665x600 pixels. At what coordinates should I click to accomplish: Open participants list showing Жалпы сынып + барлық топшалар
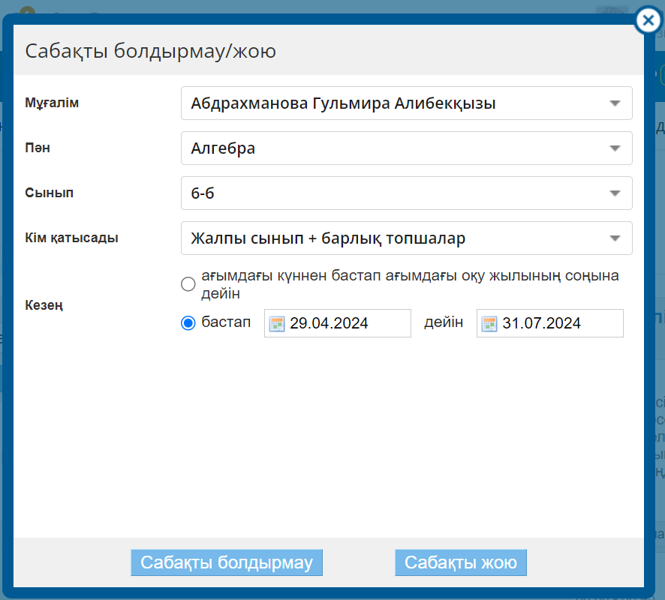390,238
